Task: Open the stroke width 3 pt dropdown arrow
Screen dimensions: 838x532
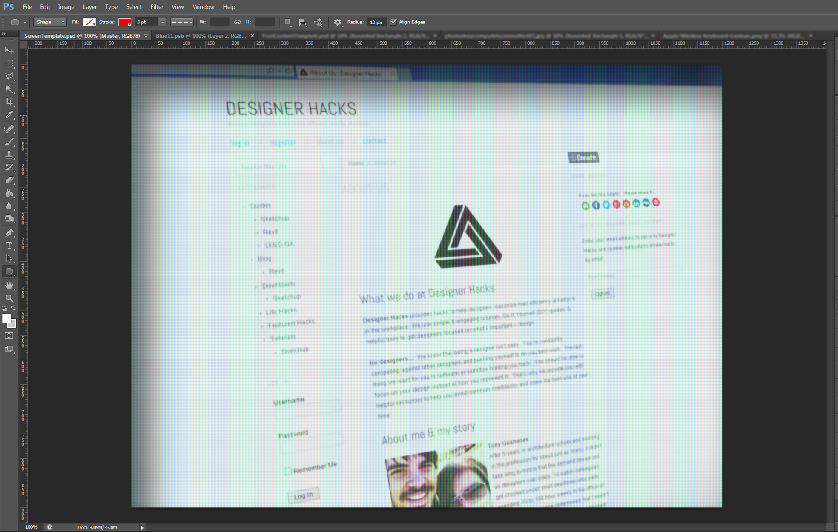Action: click(x=162, y=22)
